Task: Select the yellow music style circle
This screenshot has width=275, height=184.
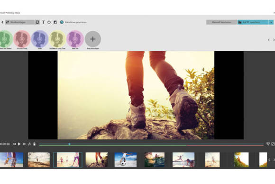Action: point(57,39)
